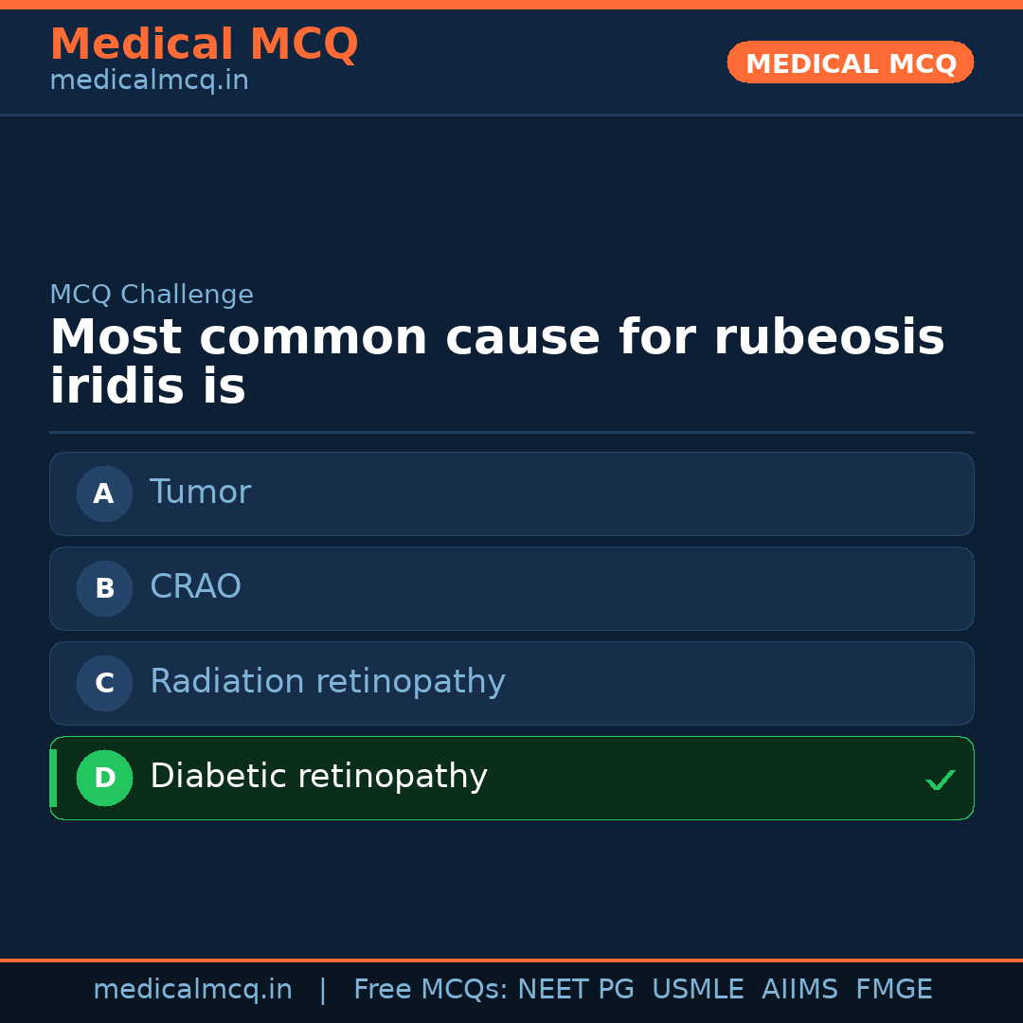Image resolution: width=1023 pixels, height=1023 pixels.
Task: Click "NEET PG" in the footer
Action: pos(576,990)
